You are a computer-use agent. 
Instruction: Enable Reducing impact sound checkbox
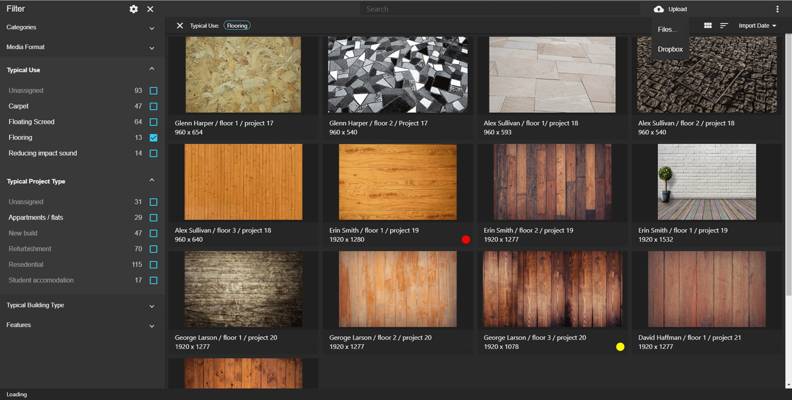[153, 153]
